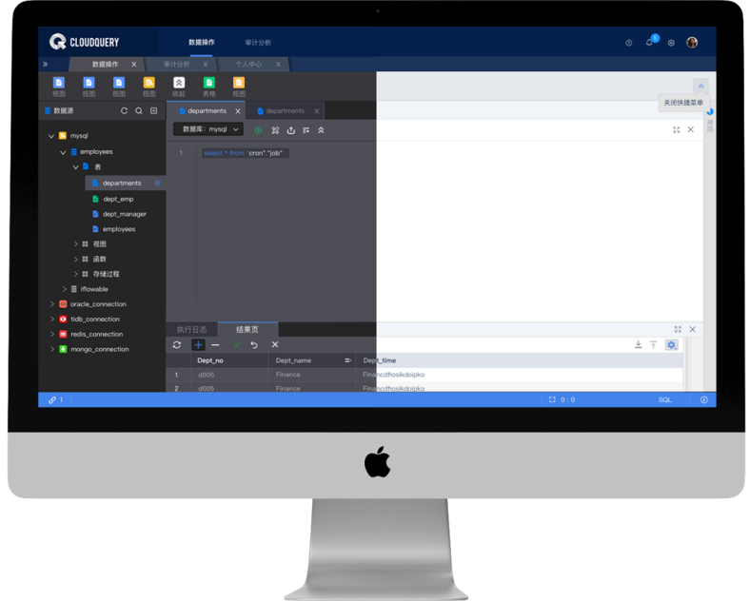The width and height of the screenshot is (750, 601).
Task: Open the 数据库: mysql database dropdown
Action: (x=208, y=129)
